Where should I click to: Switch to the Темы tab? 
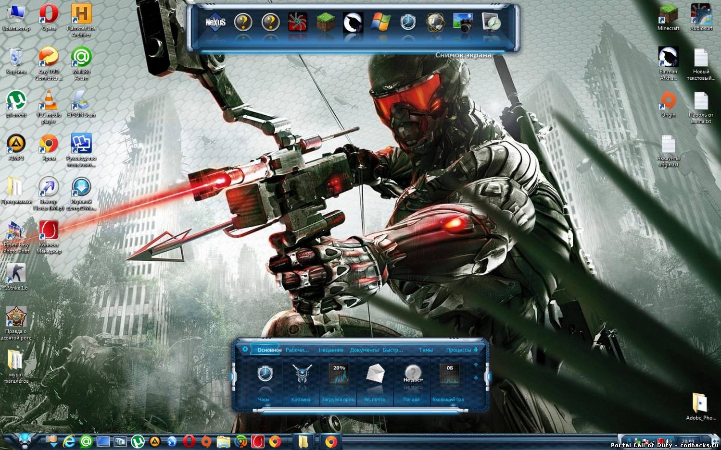point(426,350)
